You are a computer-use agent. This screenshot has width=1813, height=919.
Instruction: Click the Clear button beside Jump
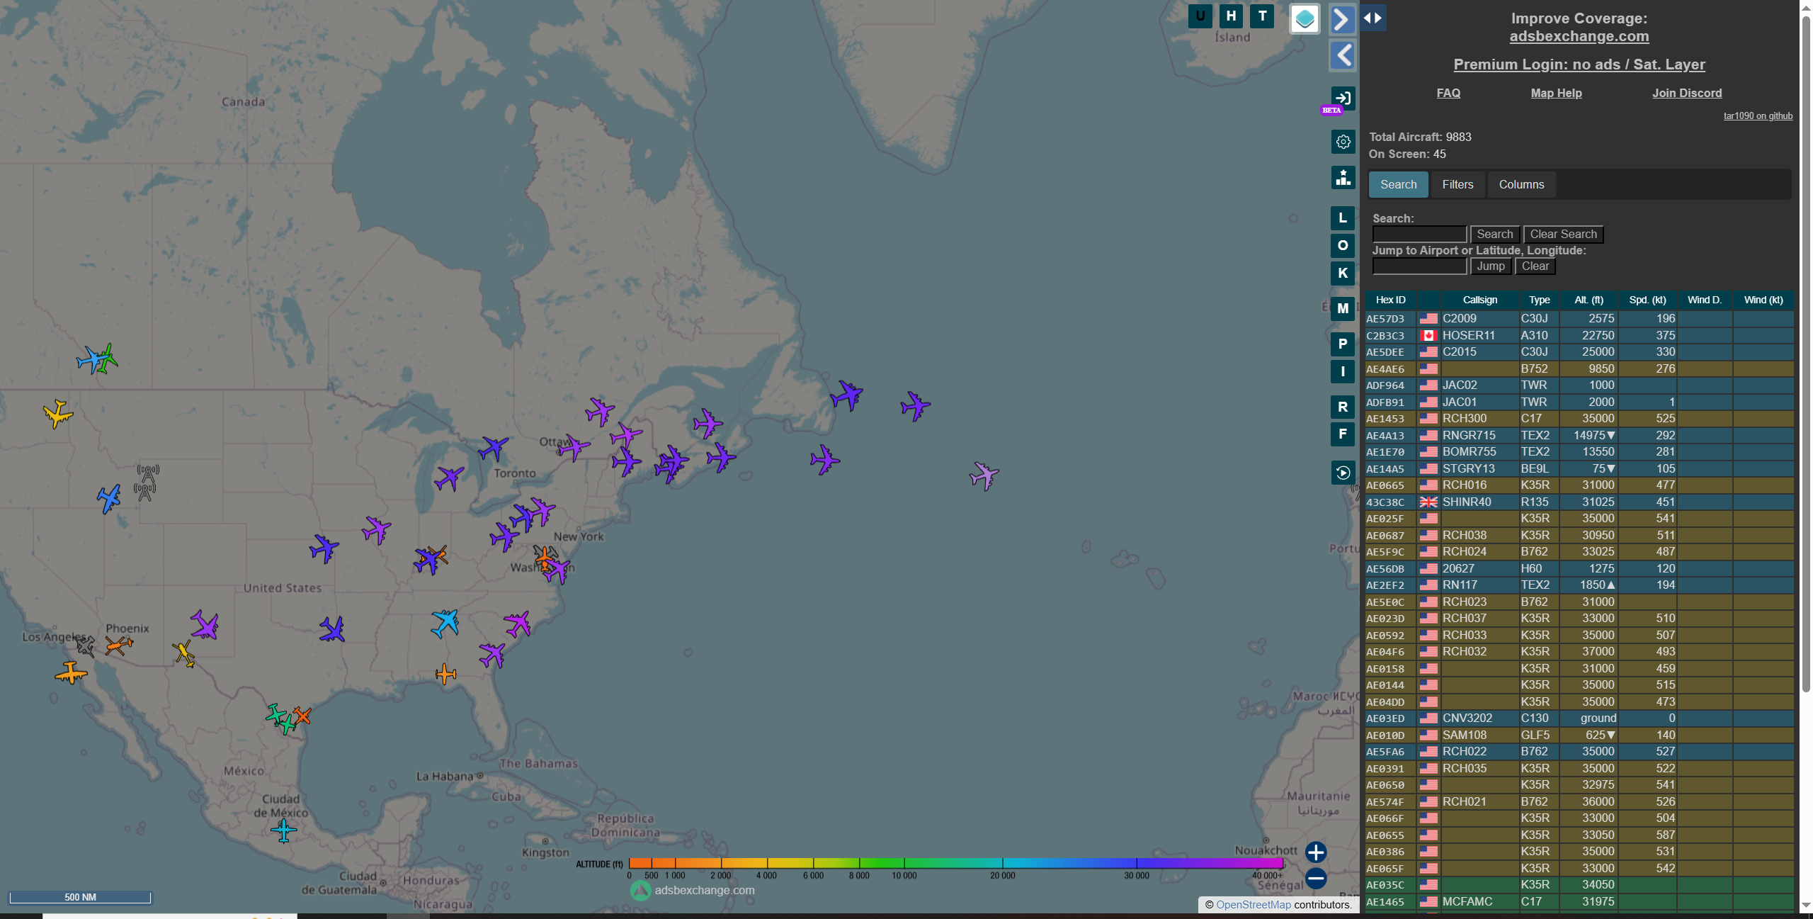click(1535, 266)
